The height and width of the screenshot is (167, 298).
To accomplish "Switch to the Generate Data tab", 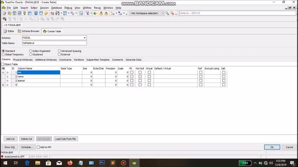I will tap(133, 60).
